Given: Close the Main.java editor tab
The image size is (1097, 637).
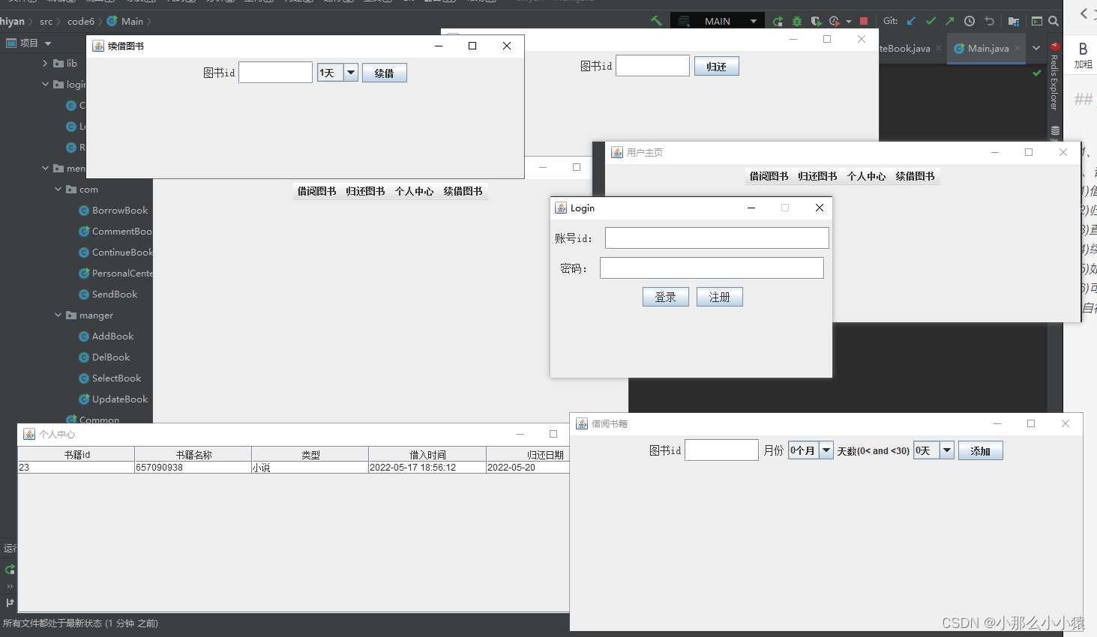Looking at the screenshot, I should (x=1018, y=48).
